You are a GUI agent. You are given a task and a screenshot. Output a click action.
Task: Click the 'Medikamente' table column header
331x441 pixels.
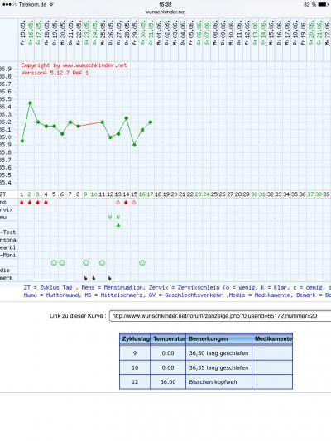click(x=272, y=339)
